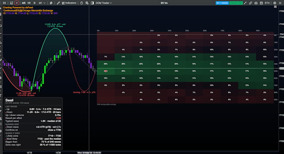Click the Swell panel title

(10, 100)
